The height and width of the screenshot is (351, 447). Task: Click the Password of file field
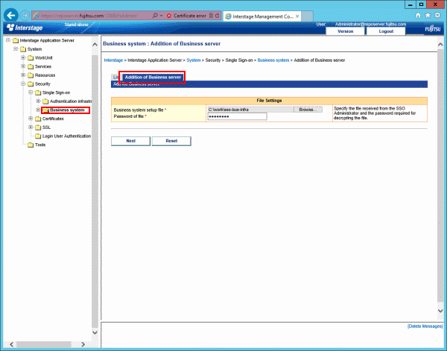click(237, 116)
